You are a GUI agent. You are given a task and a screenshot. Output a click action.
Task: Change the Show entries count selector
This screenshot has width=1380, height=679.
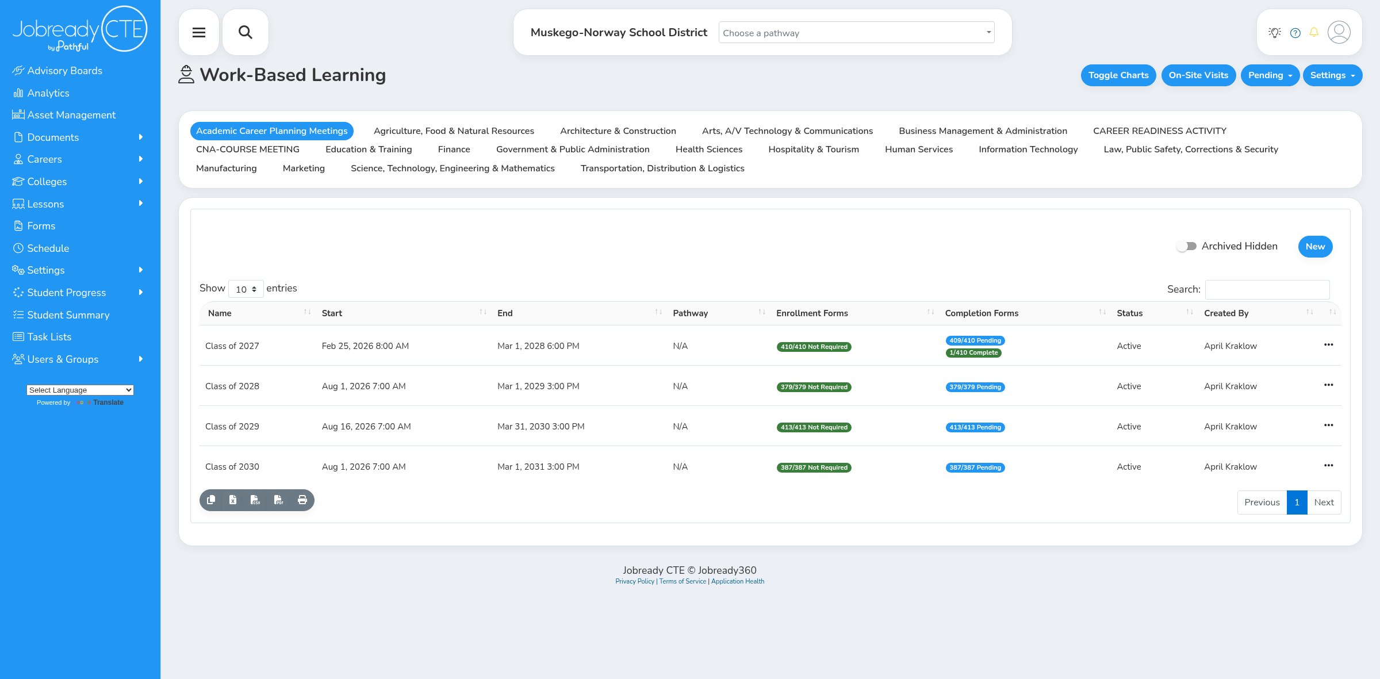pos(246,289)
